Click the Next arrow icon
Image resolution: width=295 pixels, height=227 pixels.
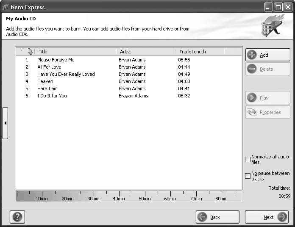coord(282,217)
